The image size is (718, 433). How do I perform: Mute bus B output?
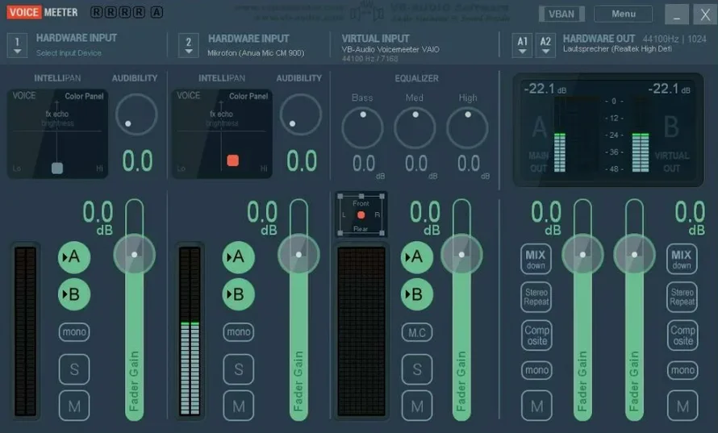pyautogui.click(x=683, y=406)
